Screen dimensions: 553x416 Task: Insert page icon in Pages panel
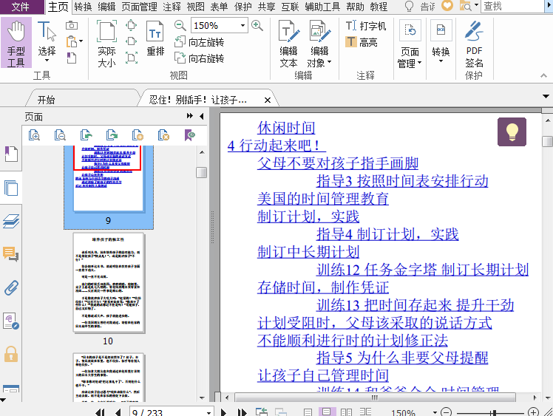(138, 135)
